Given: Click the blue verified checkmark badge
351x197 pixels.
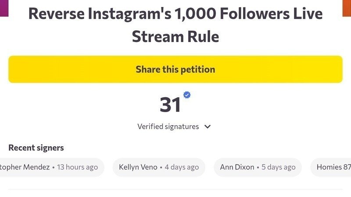Looking at the screenshot, I should [x=187, y=95].
